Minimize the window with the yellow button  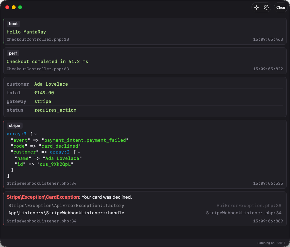click(14, 7)
